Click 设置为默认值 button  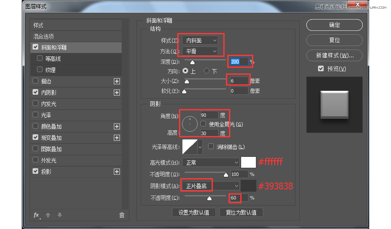pos(194,212)
